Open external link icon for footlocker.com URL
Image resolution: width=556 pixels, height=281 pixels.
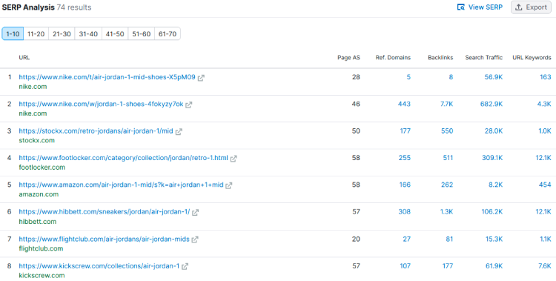[234, 159]
